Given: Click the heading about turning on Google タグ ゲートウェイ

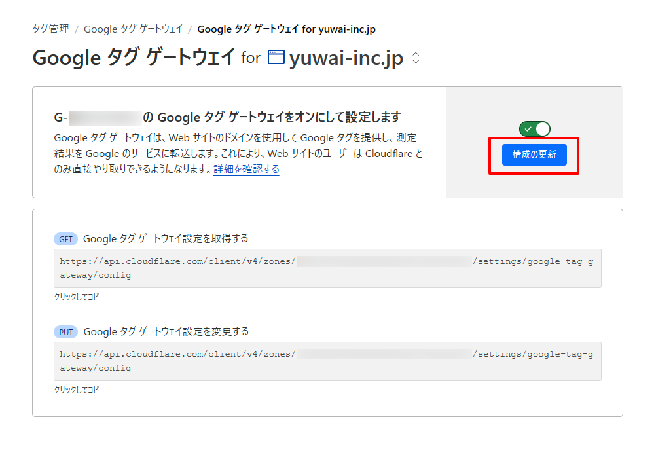Looking at the screenshot, I should point(227,117).
